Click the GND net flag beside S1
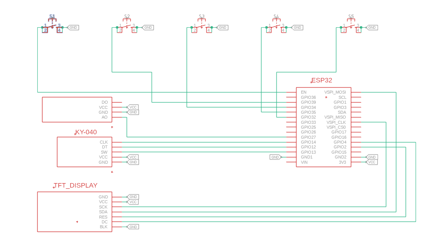Viewport: 441px width, 245px height. pos(73,28)
